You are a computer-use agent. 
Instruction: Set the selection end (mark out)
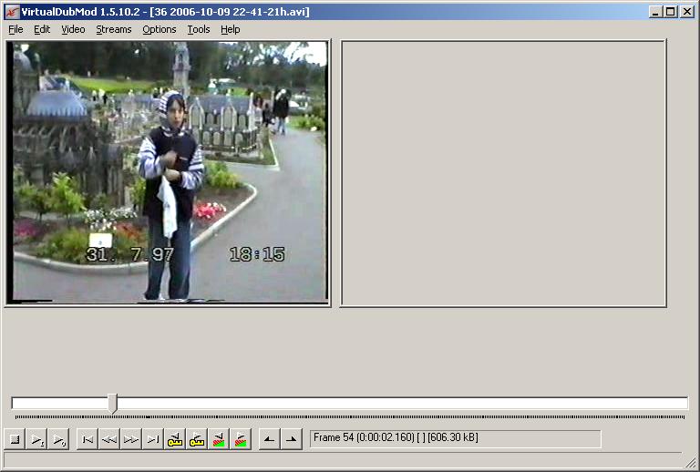click(x=292, y=439)
